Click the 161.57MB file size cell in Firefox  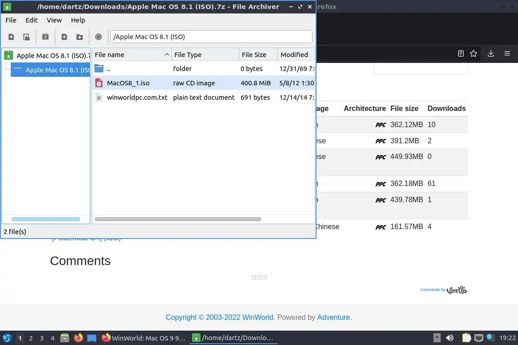[x=406, y=226]
